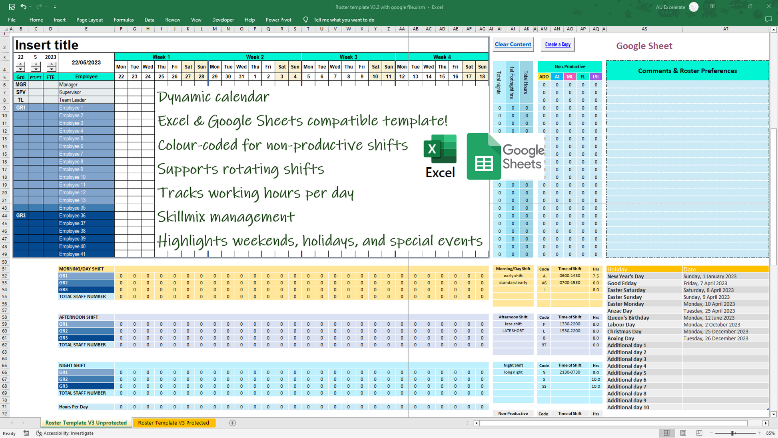
Task: Open macro recording icon in status bar
Action: tap(26, 433)
